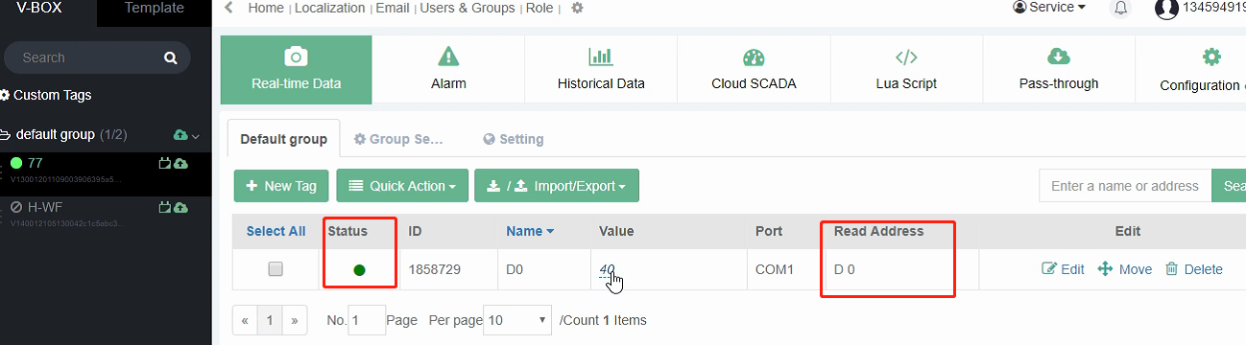Switch to Historical Data tab
The width and height of the screenshot is (1246, 345).
pyautogui.click(x=601, y=69)
